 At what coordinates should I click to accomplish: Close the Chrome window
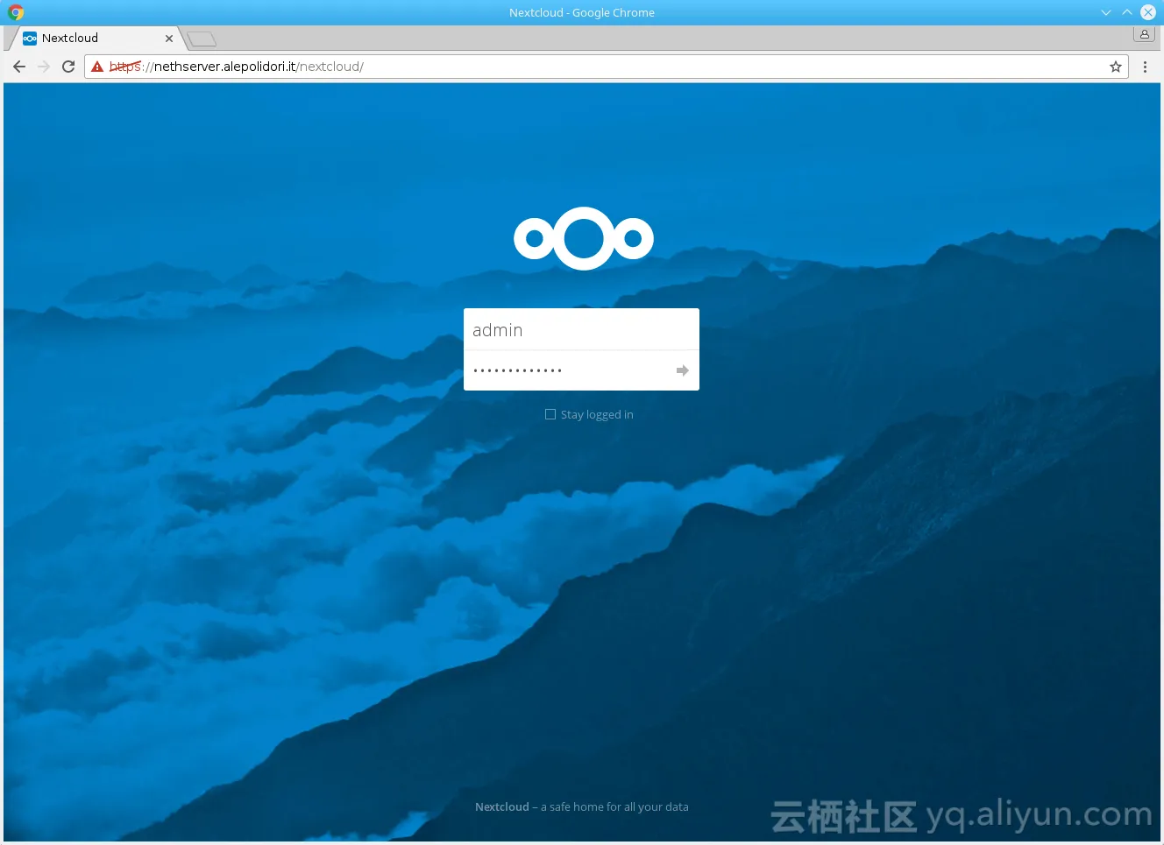pos(1148,12)
